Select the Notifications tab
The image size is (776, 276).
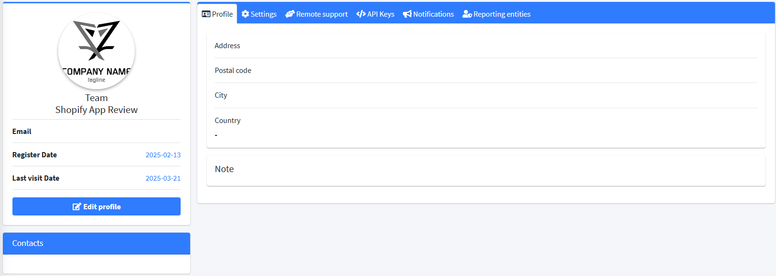(x=428, y=14)
